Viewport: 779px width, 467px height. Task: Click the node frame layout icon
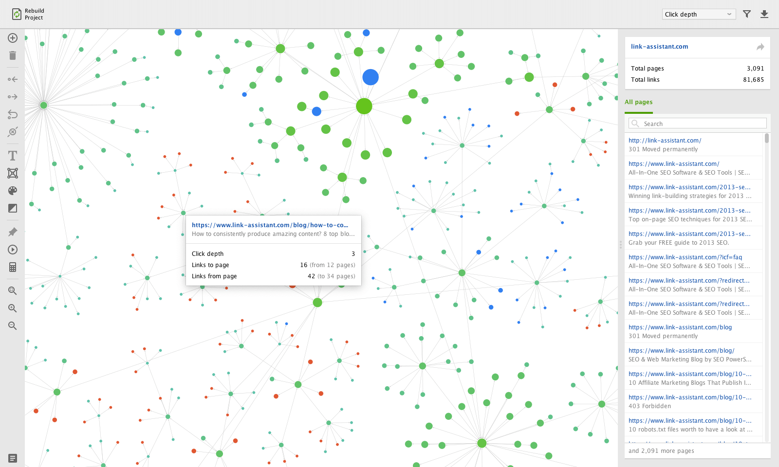(13, 173)
